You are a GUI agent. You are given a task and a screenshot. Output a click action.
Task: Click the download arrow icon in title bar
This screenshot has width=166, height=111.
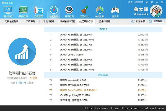(x=147, y=2)
